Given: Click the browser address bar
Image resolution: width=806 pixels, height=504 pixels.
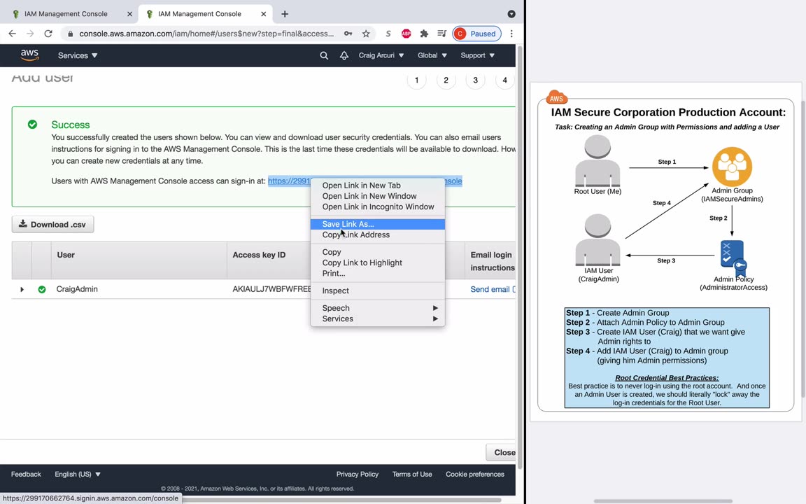Looking at the screenshot, I should click(x=206, y=34).
